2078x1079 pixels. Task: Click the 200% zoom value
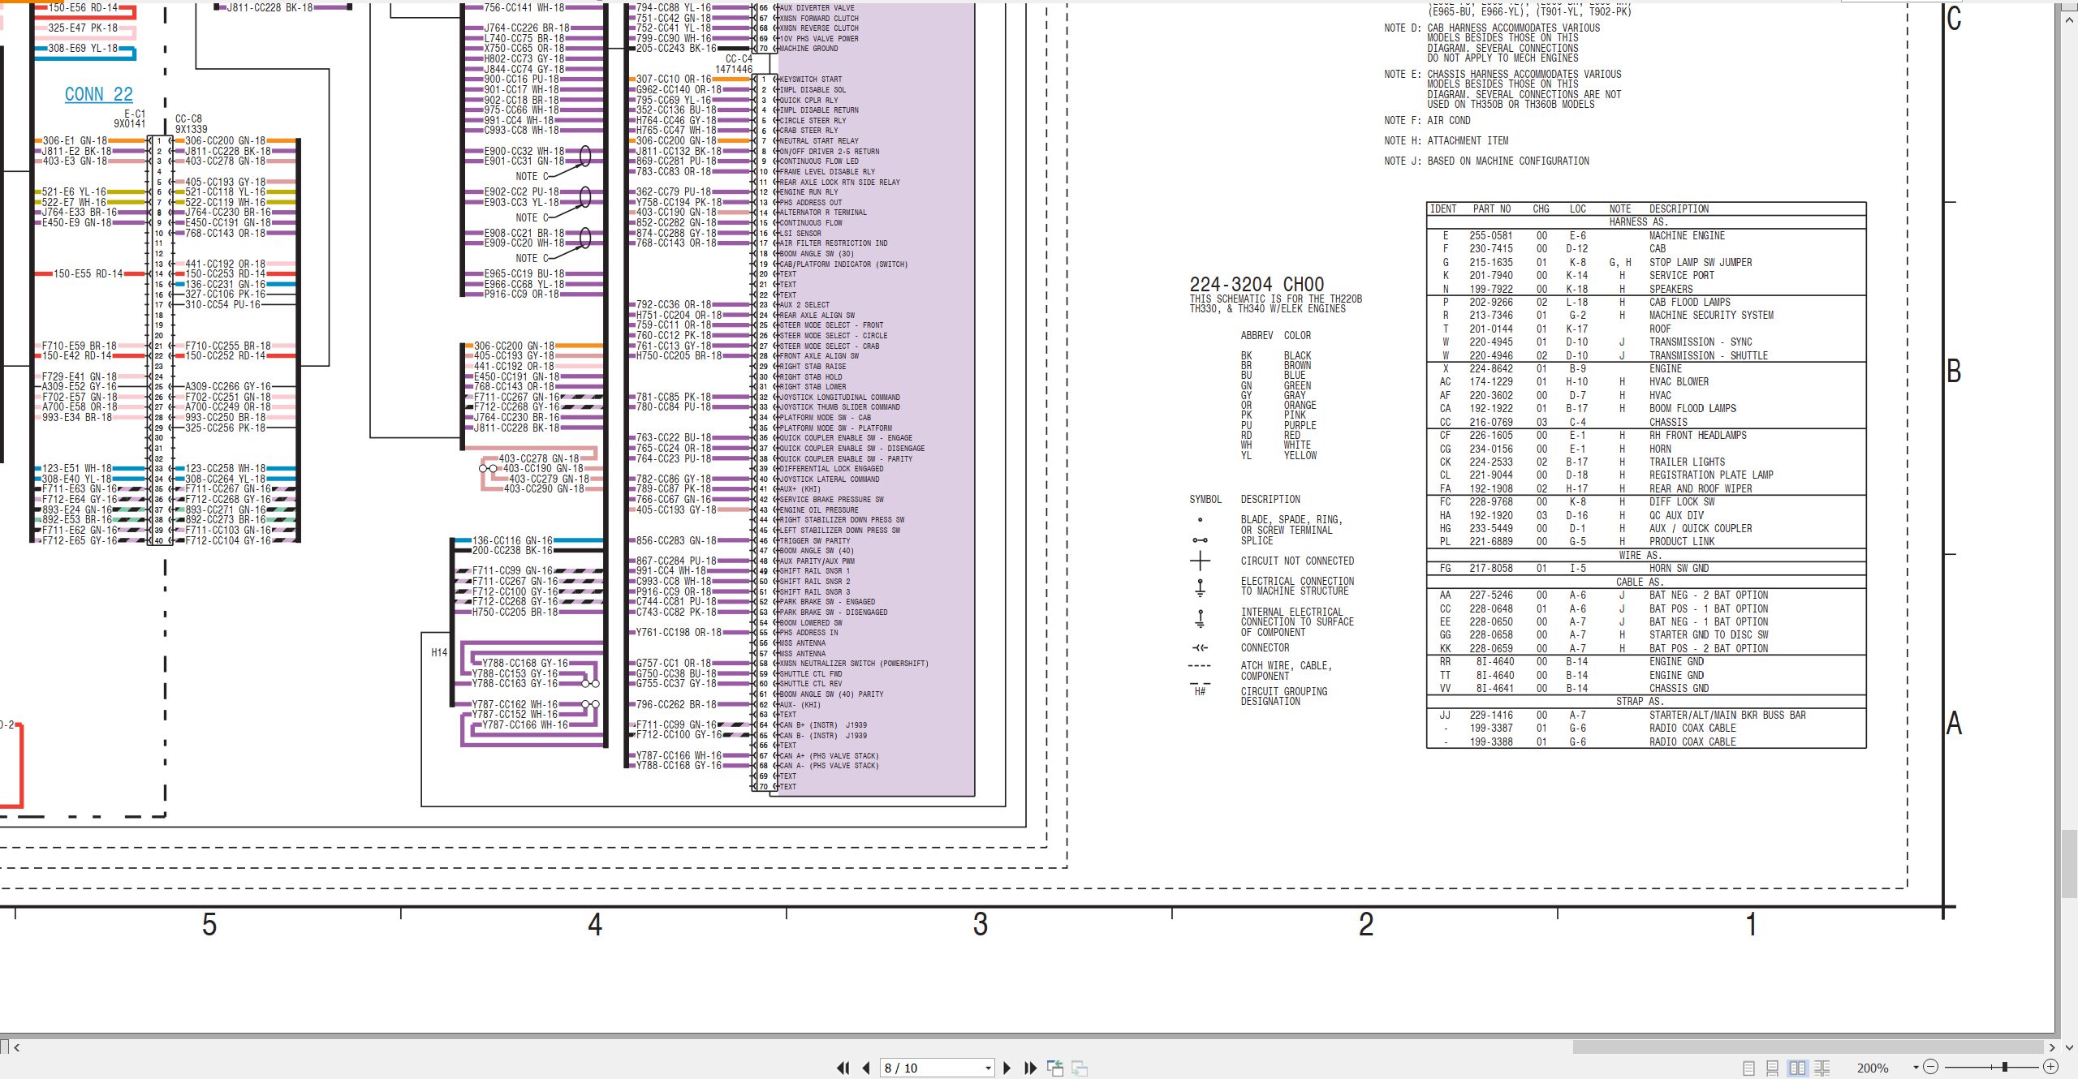pyautogui.click(x=1873, y=1068)
